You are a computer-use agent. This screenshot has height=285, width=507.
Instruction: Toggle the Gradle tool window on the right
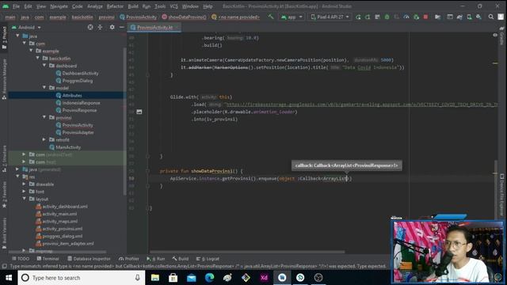tap(501, 36)
